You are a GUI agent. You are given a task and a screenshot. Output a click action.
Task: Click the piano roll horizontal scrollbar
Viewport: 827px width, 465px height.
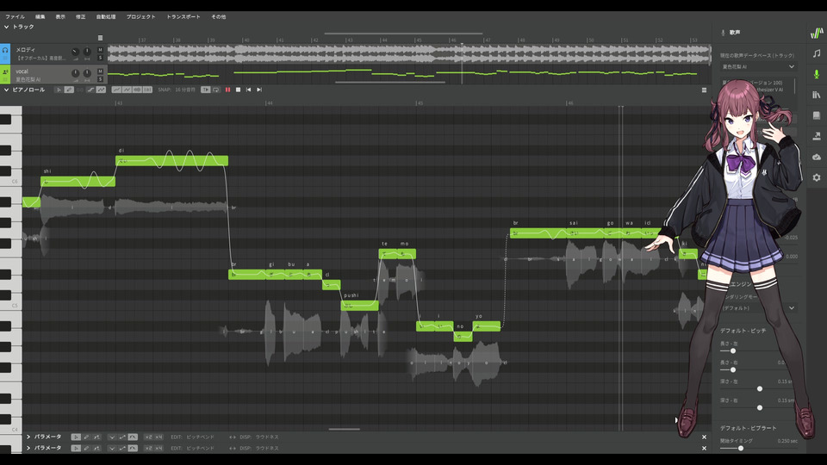click(345, 429)
